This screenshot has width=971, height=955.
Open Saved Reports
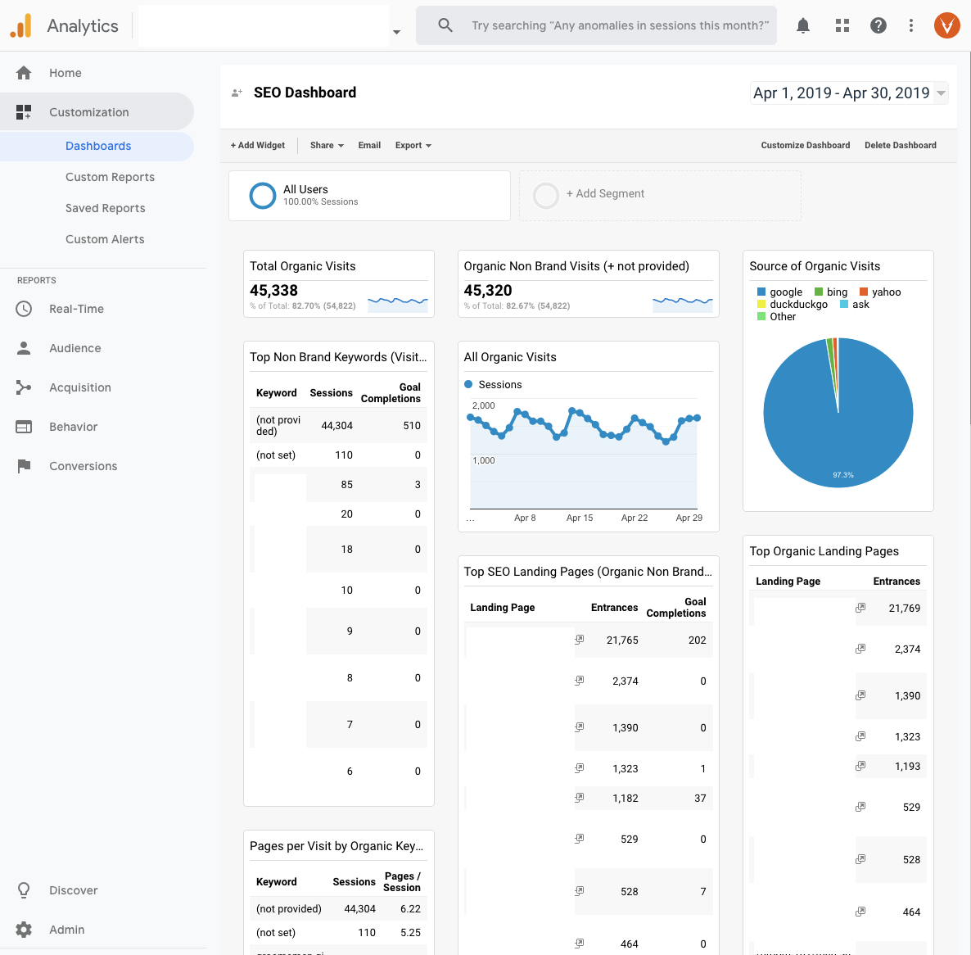point(106,208)
